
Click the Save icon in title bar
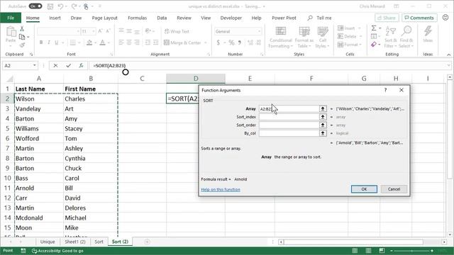coord(50,6)
